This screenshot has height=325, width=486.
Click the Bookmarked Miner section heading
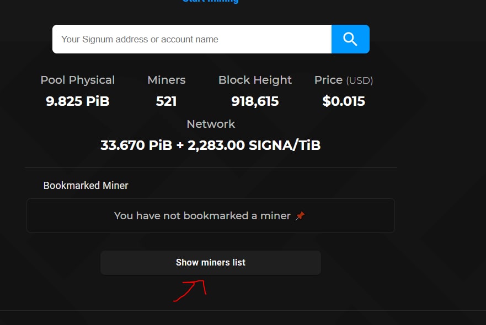[86, 186]
